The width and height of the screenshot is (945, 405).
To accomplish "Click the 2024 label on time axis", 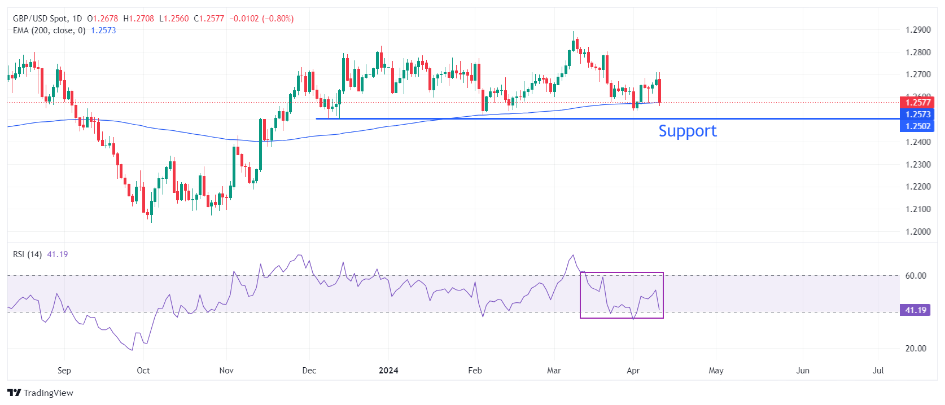I will click(x=388, y=371).
